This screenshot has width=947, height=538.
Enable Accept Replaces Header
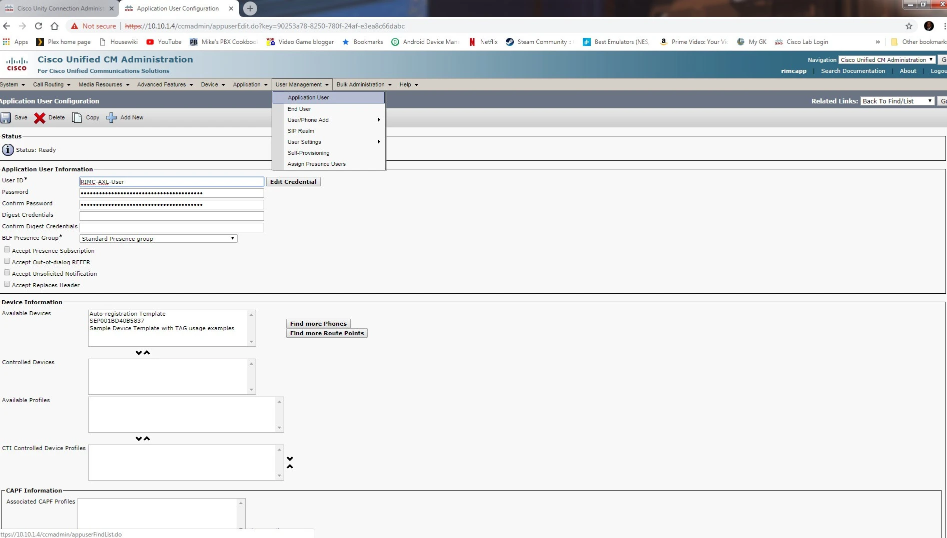pyautogui.click(x=7, y=284)
